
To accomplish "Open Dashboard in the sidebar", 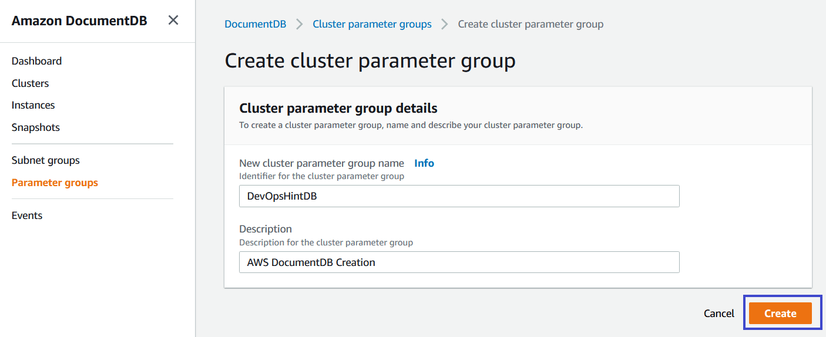I will click(x=36, y=61).
